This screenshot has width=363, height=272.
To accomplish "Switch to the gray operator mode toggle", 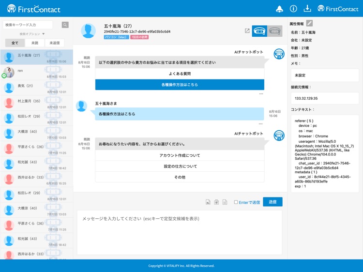I will (x=275, y=31).
